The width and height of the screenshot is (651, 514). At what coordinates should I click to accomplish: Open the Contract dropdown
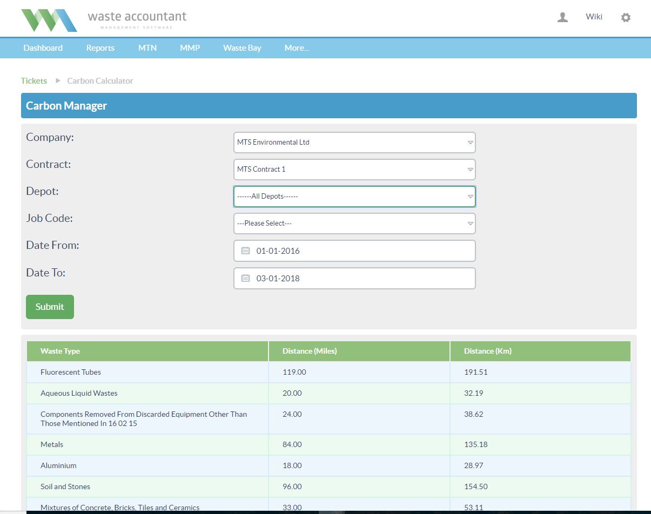click(354, 170)
